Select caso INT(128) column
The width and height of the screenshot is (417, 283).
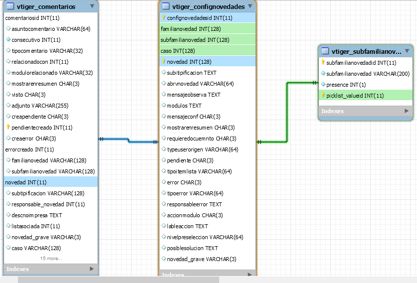[x=207, y=50]
